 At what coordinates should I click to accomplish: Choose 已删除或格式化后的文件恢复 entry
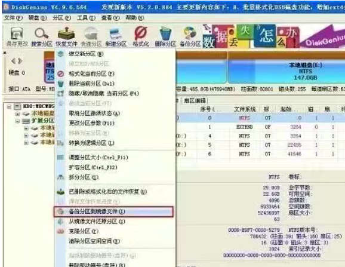pyautogui.click(x=115, y=192)
